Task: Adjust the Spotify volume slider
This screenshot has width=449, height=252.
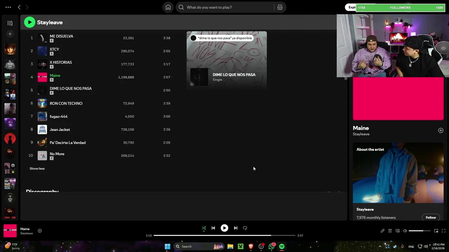Action: click(420, 231)
